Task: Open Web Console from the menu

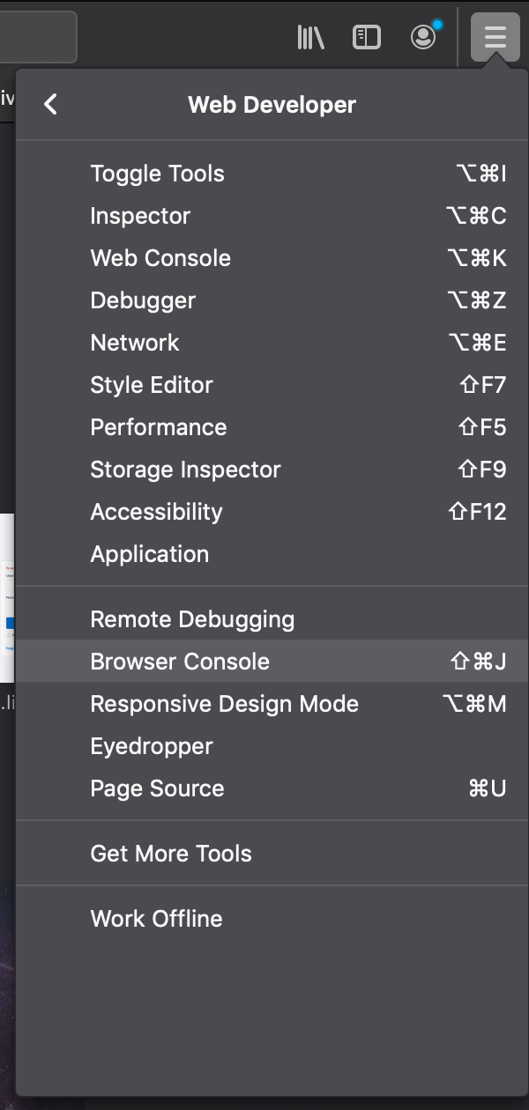Action: [272, 258]
